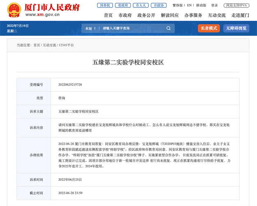The image size is (257, 206).
Task: Click the national emblem logo
Action: [14, 10]
